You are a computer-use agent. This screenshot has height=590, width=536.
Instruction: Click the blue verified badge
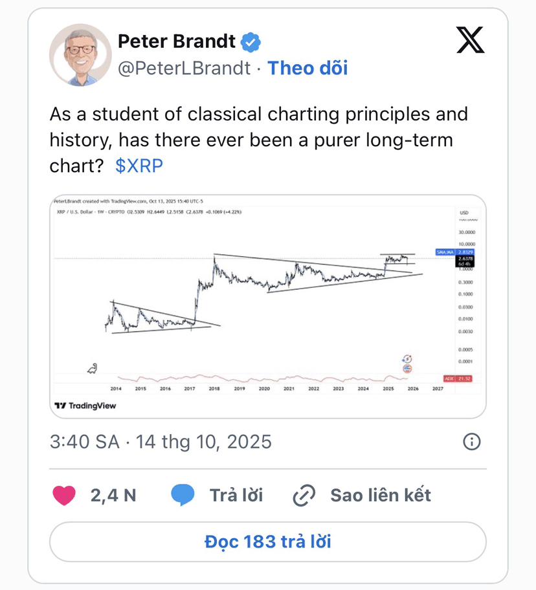251,43
